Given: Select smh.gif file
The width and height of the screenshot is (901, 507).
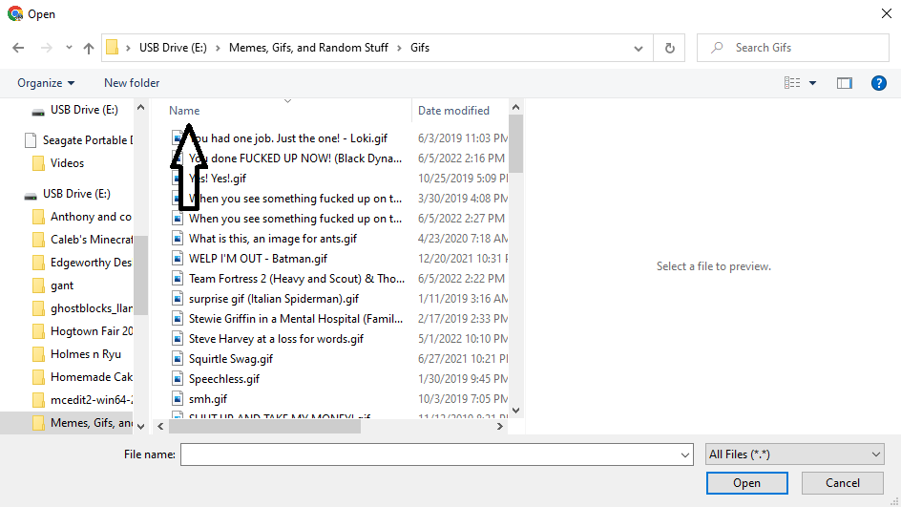Looking at the screenshot, I should 208,399.
